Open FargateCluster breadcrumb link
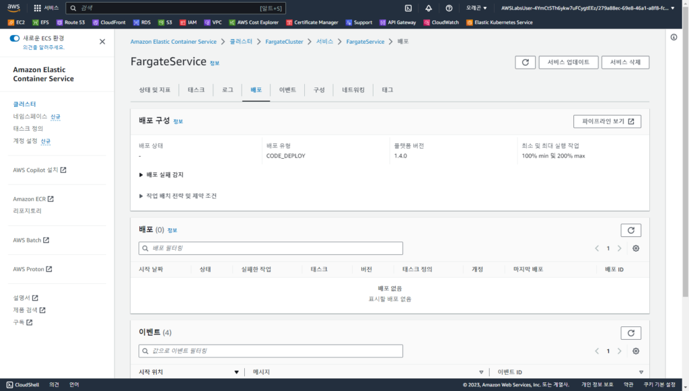The image size is (689, 391). [285, 42]
